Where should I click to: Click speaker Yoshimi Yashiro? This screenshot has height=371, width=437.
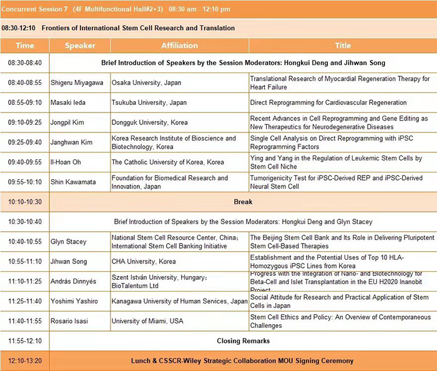(x=76, y=301)
